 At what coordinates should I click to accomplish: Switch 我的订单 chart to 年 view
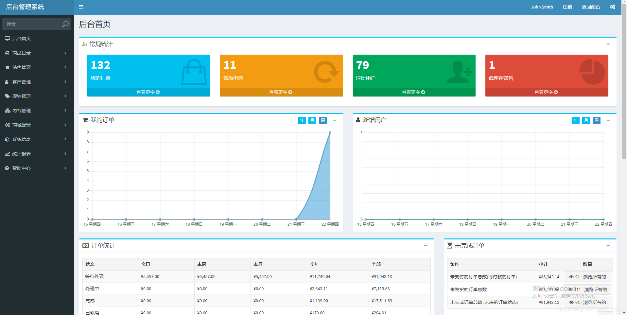(x=302, y=120)
